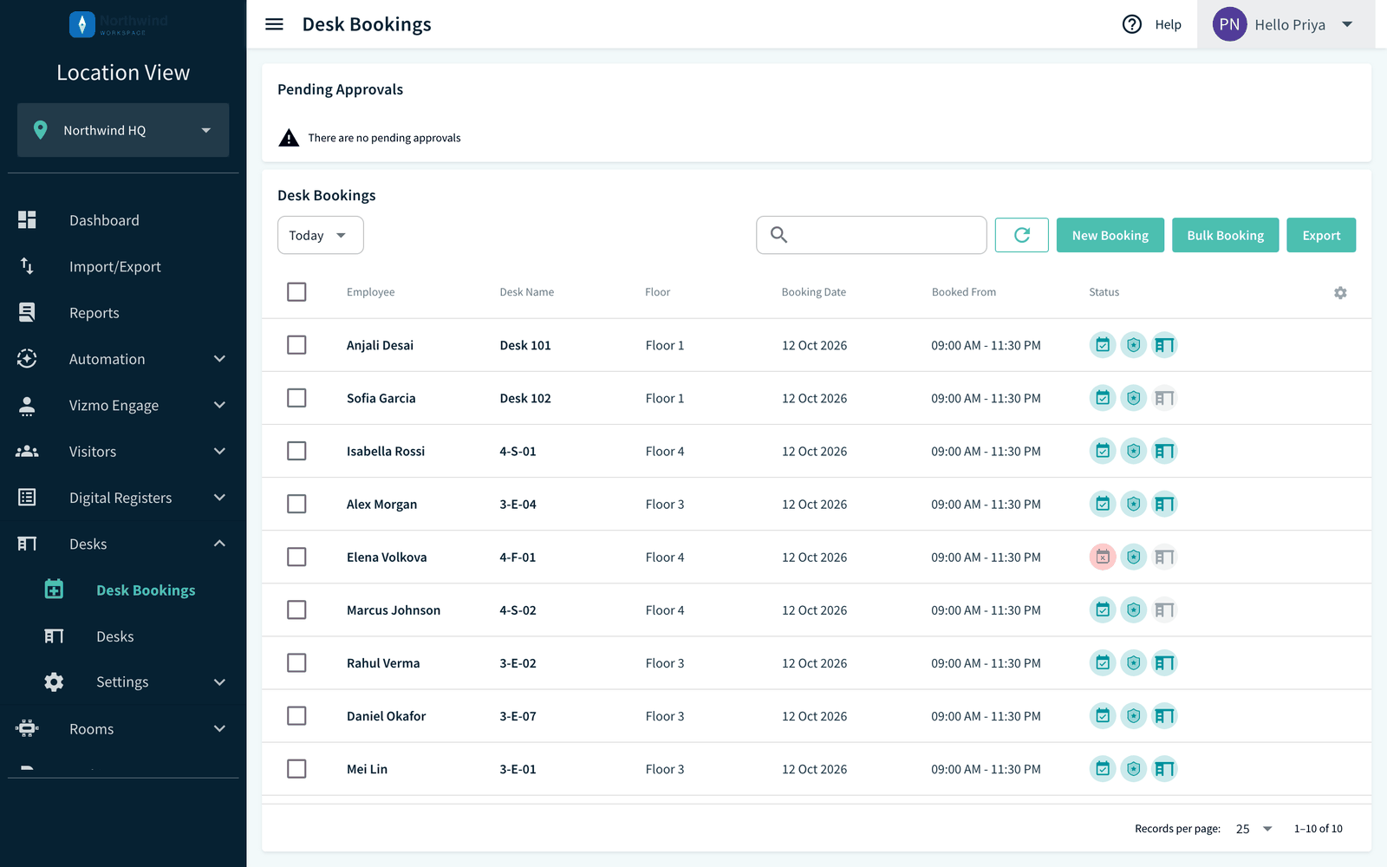The image size is (1387, 867).
Task: Select checkbox for Anjali Desai row
Action: [x=296, y=345]
